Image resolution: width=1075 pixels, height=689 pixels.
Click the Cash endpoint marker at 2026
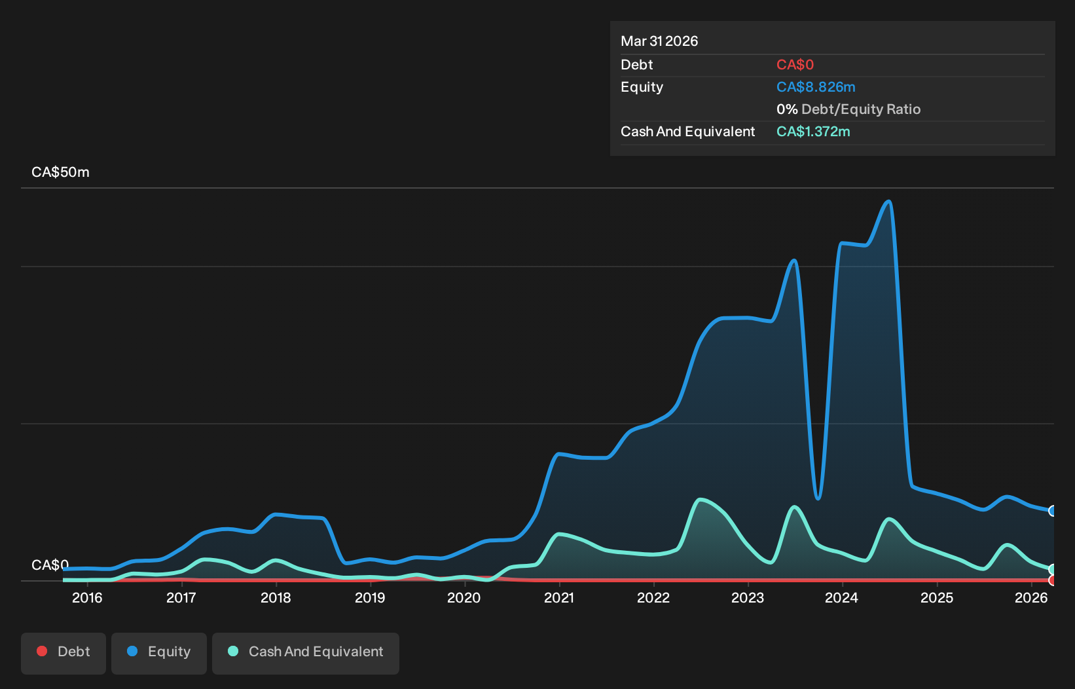coord(1053,569)
